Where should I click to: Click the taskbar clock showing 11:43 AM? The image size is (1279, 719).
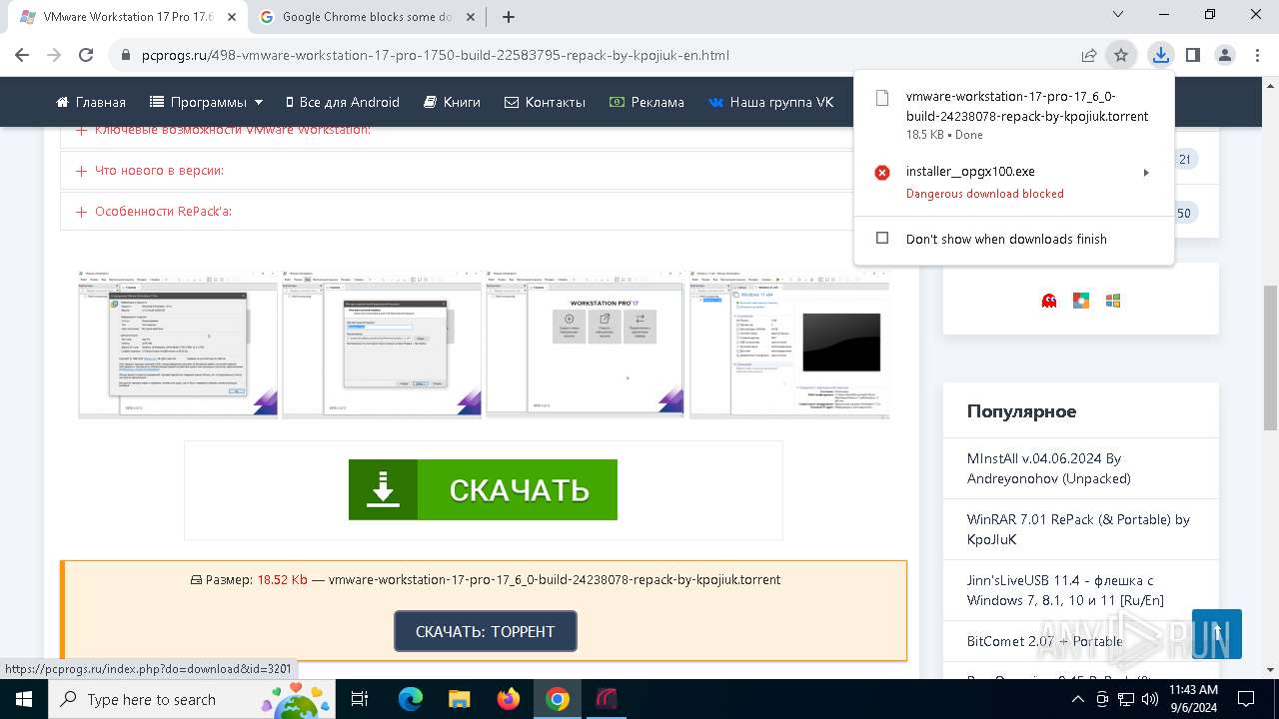1193,699
